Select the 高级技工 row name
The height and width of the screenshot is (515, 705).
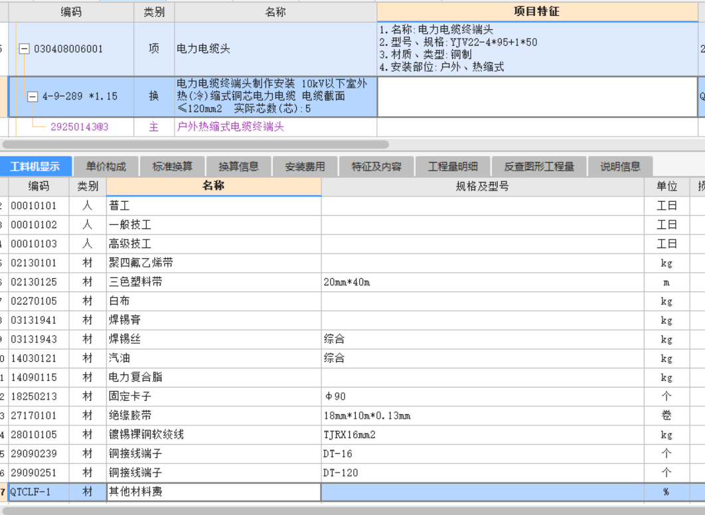tap(214, 244)
